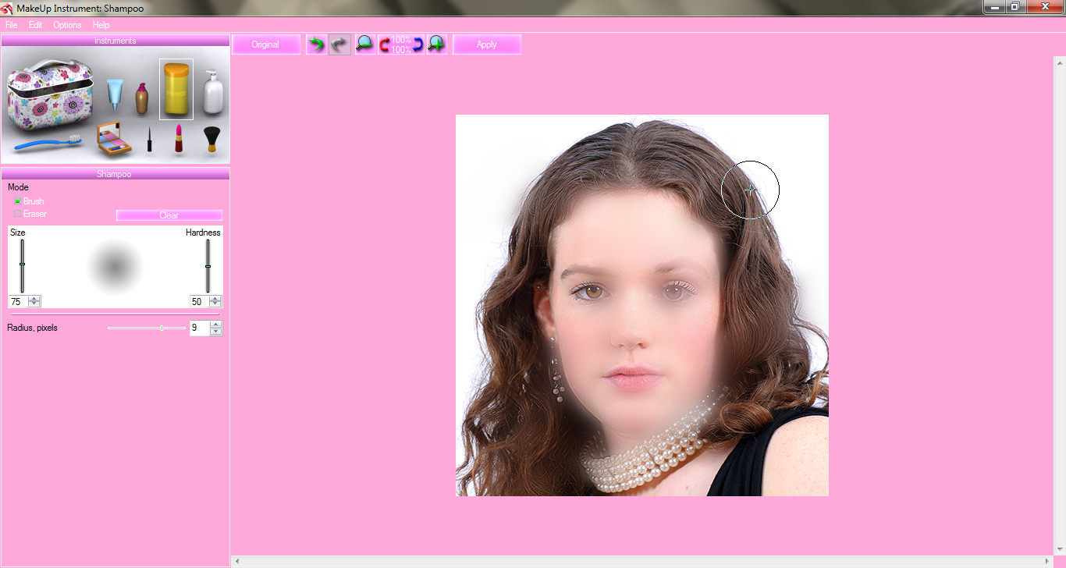Increase Size value with up arrow
Image resolution: width=1066 pixels, height=568 pixels.
tap(34, 299)
